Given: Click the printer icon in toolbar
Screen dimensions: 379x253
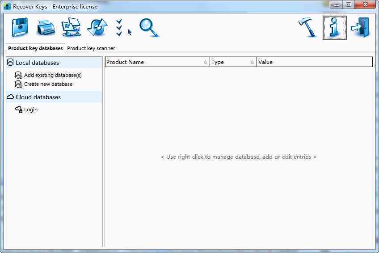Looking at the screenshot, I should click(46, 28).
